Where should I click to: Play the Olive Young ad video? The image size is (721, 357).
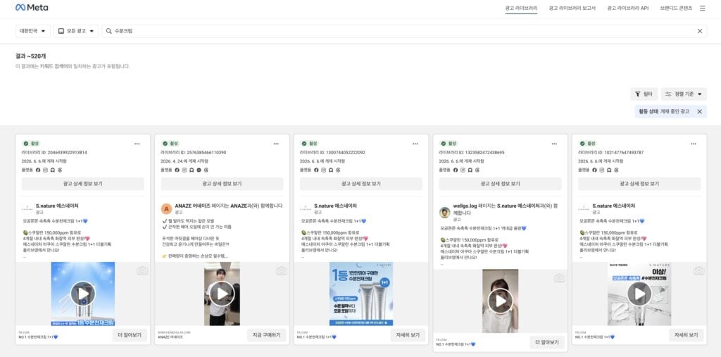click(639, 294)
